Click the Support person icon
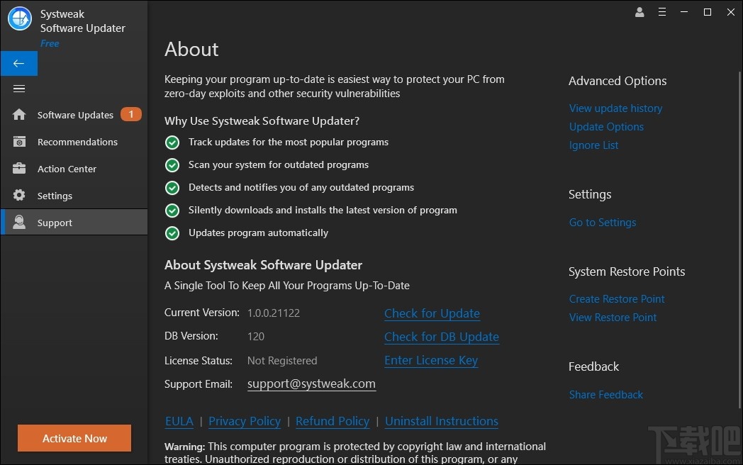This screenshot has height=465, width=743. [x=19, y=222]
